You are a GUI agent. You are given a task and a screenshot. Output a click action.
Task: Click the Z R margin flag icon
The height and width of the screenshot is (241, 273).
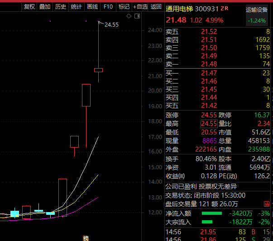pos(225,8)
